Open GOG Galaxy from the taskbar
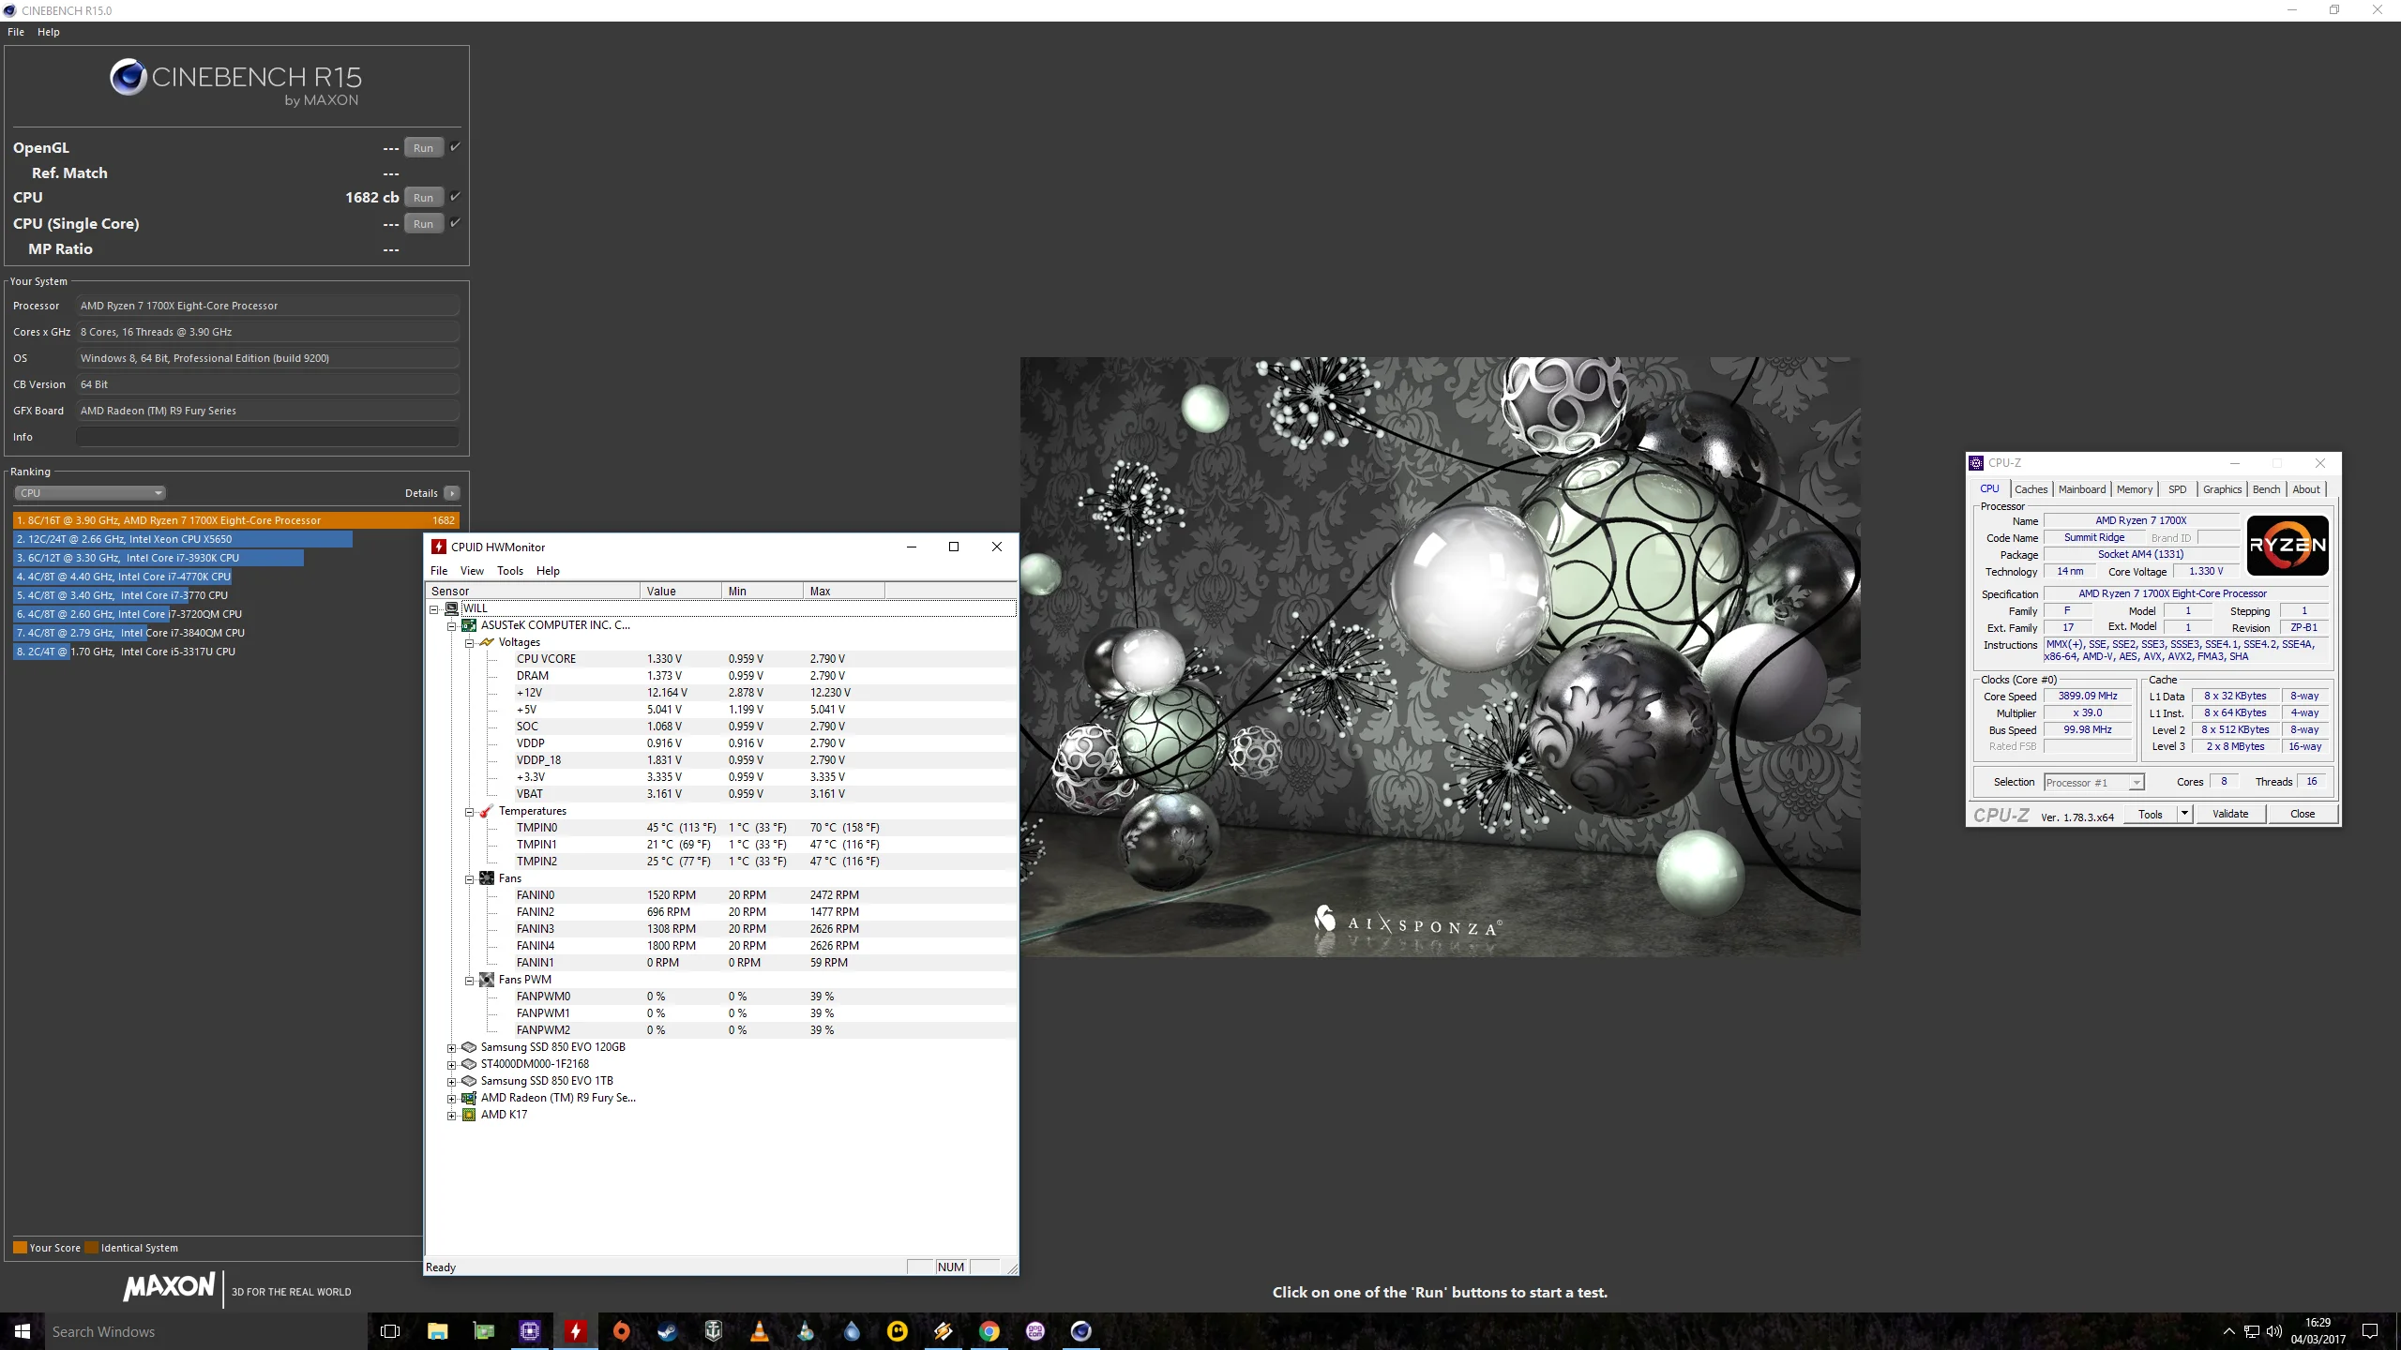Screen dimensions: 2401x1350 coord(1035,1331)
